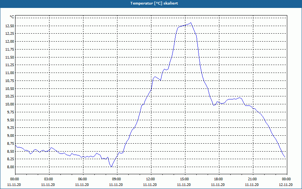Choose the 09:00 time axis label
This screenshot has width=302, height=189.
tap(116, 179)
